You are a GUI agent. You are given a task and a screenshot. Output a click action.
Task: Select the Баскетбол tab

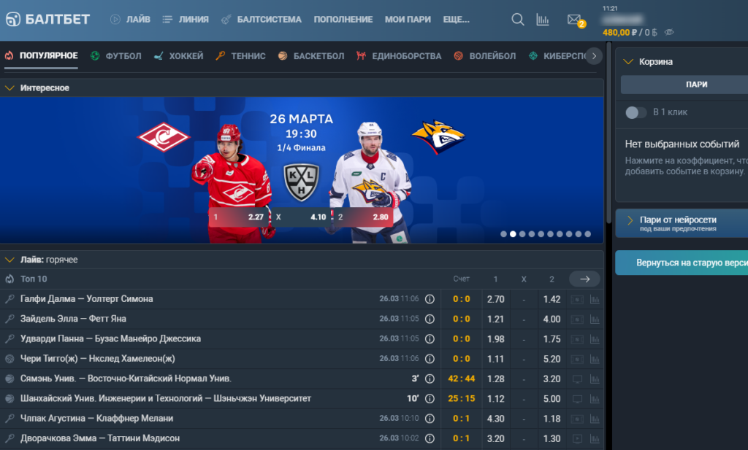311,56
